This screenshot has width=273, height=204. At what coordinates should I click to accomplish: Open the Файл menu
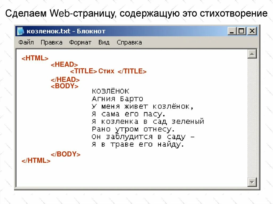tap(26, 42)
